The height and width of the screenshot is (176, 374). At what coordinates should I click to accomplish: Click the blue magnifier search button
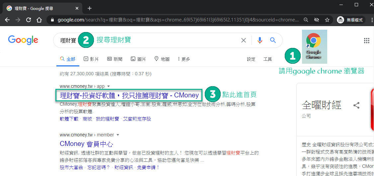(x=273, y=40)
